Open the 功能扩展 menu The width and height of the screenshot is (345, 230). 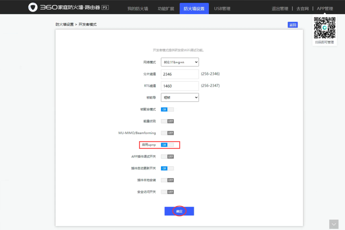[x=166, y=8]
